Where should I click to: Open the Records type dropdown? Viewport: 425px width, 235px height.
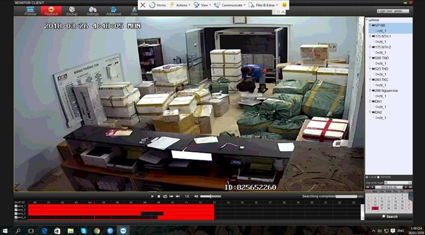(398, 183)
